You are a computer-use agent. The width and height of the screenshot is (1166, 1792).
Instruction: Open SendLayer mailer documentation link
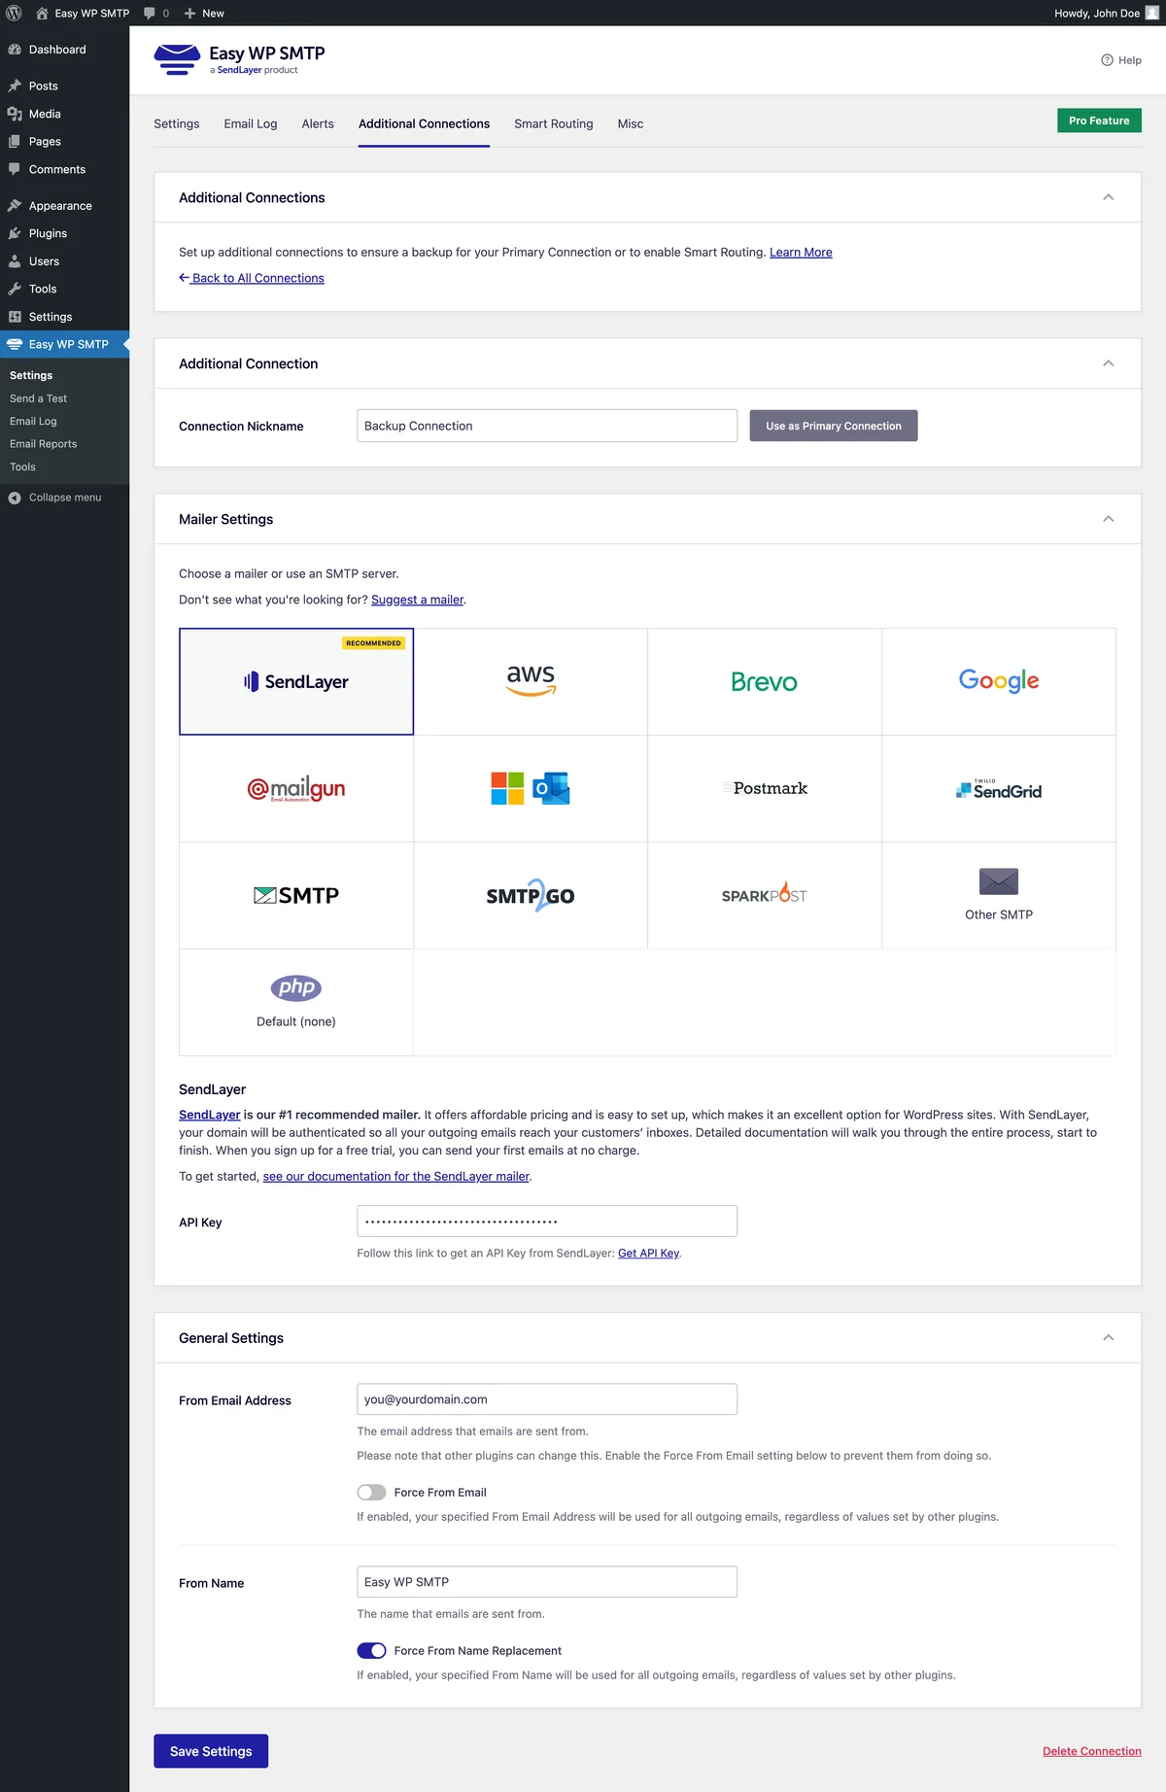pos(396,1176)
